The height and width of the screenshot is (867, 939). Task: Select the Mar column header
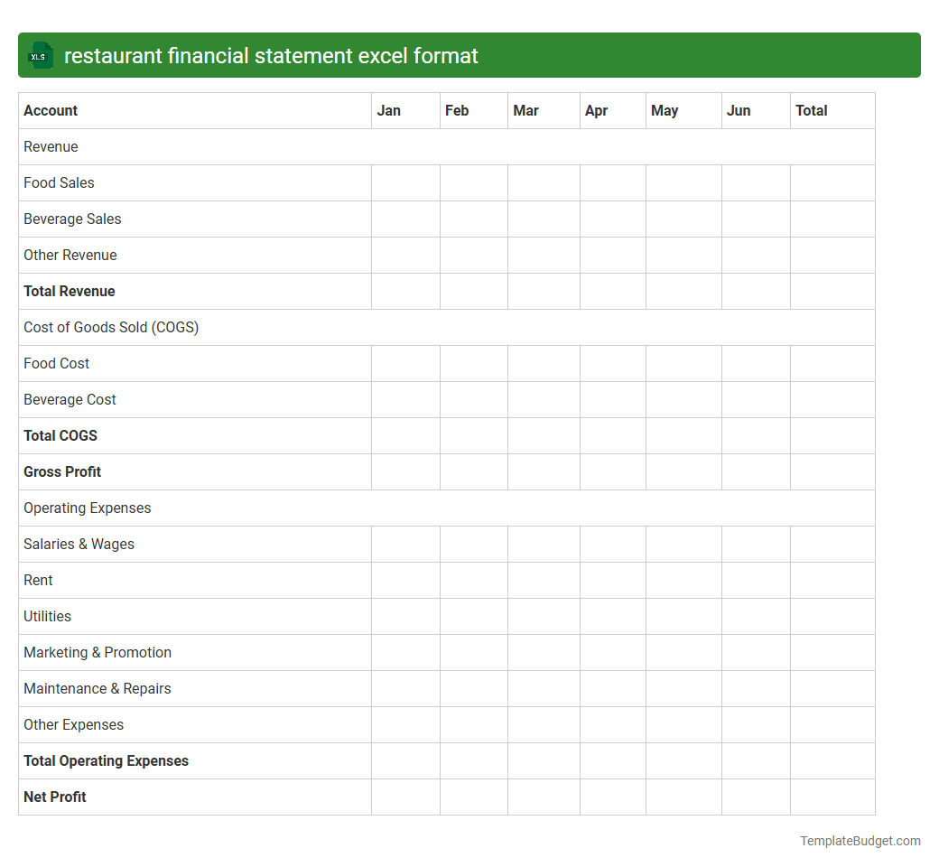point(525,110)
